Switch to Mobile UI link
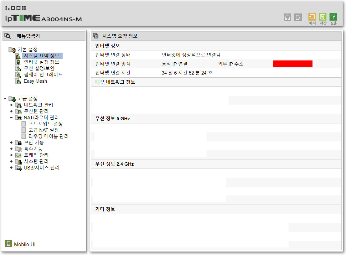 [x=25, y=244]
